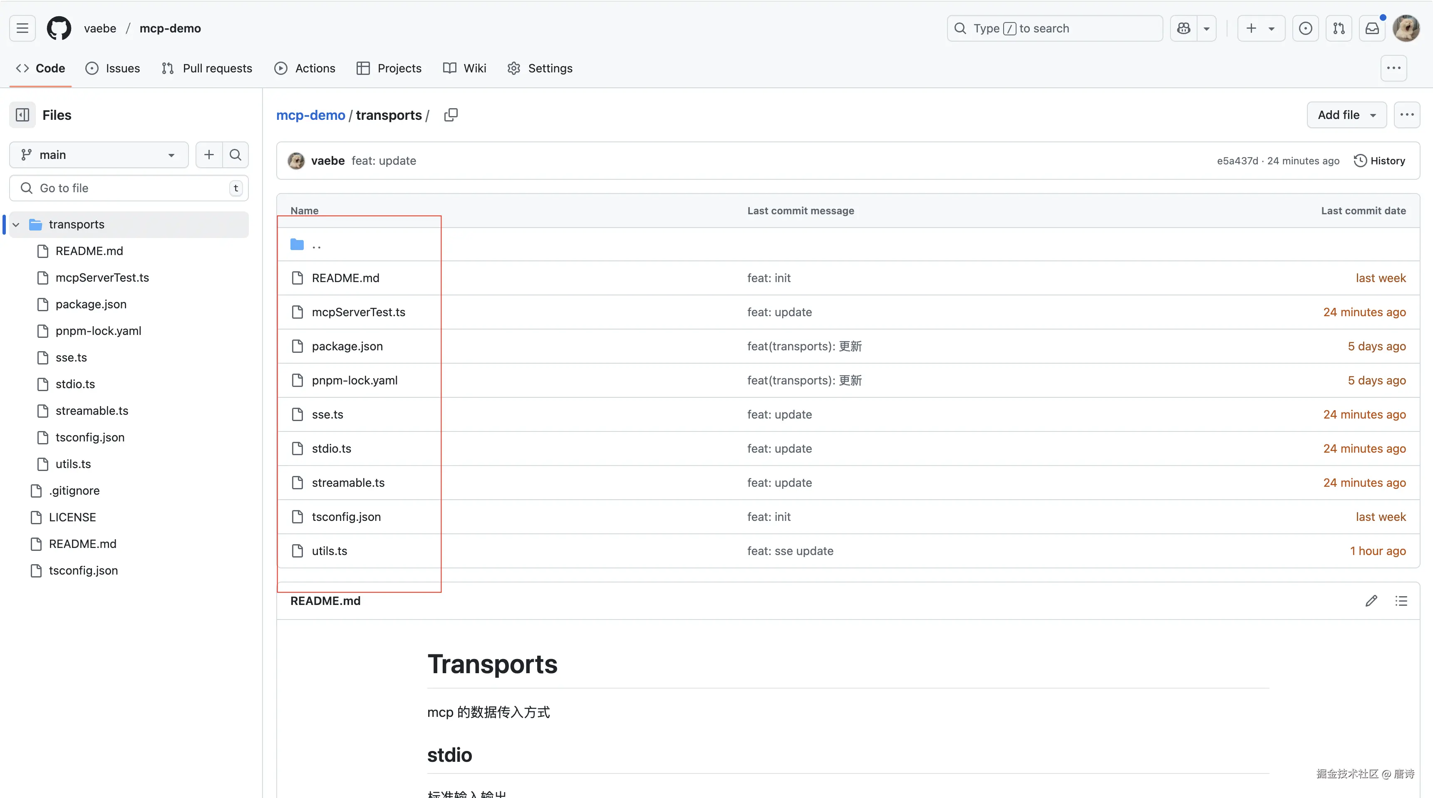Edit README.md with pencil icon
Screen dimensions: 1433x798
tap(1371, 601)
